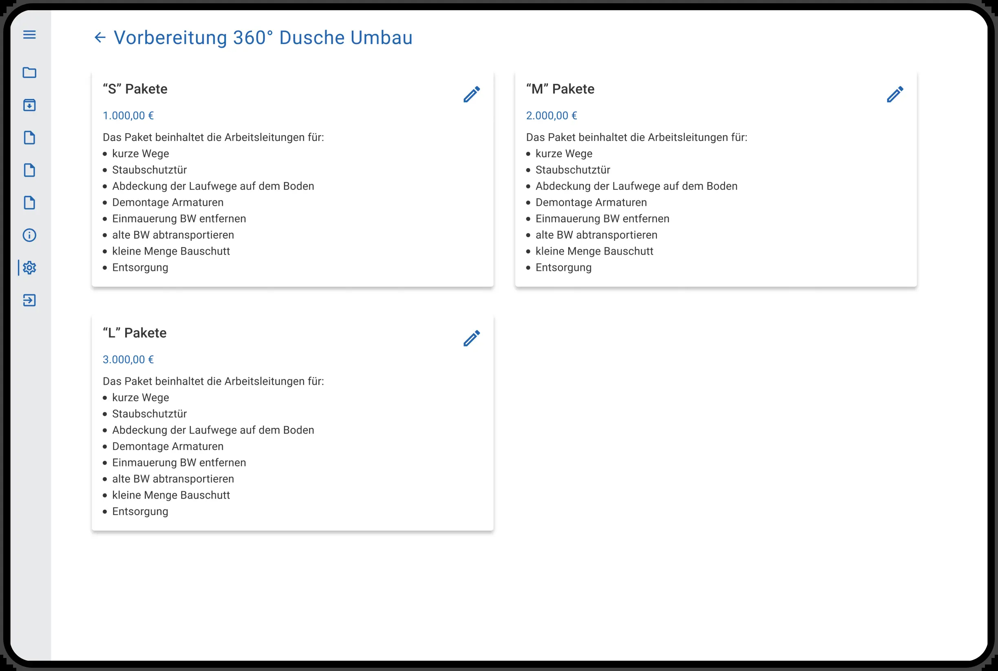
Task: Click the 3.000,00 € price text
Action: tap(128, 360)
